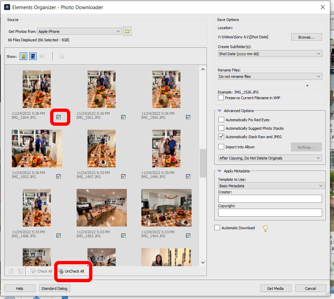Open the After Copying delete options dropdown
The height and width of the screenshot is (299, 334).
270,158
